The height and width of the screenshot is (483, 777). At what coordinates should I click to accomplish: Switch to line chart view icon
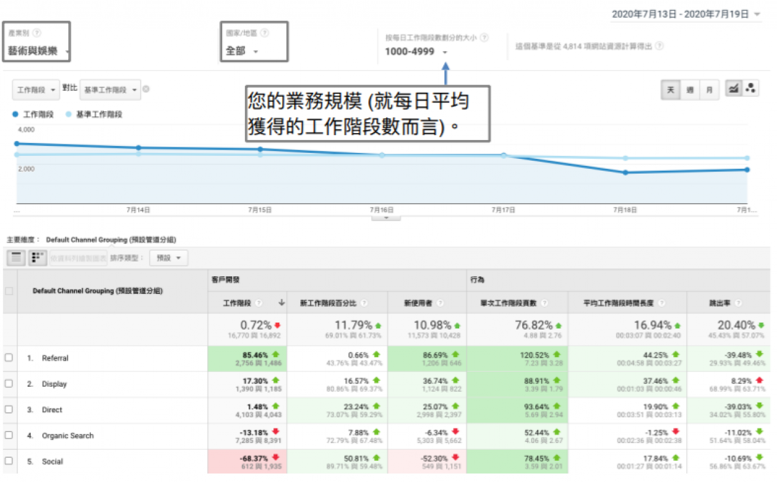pyautogui.click(x=733, y=89)
